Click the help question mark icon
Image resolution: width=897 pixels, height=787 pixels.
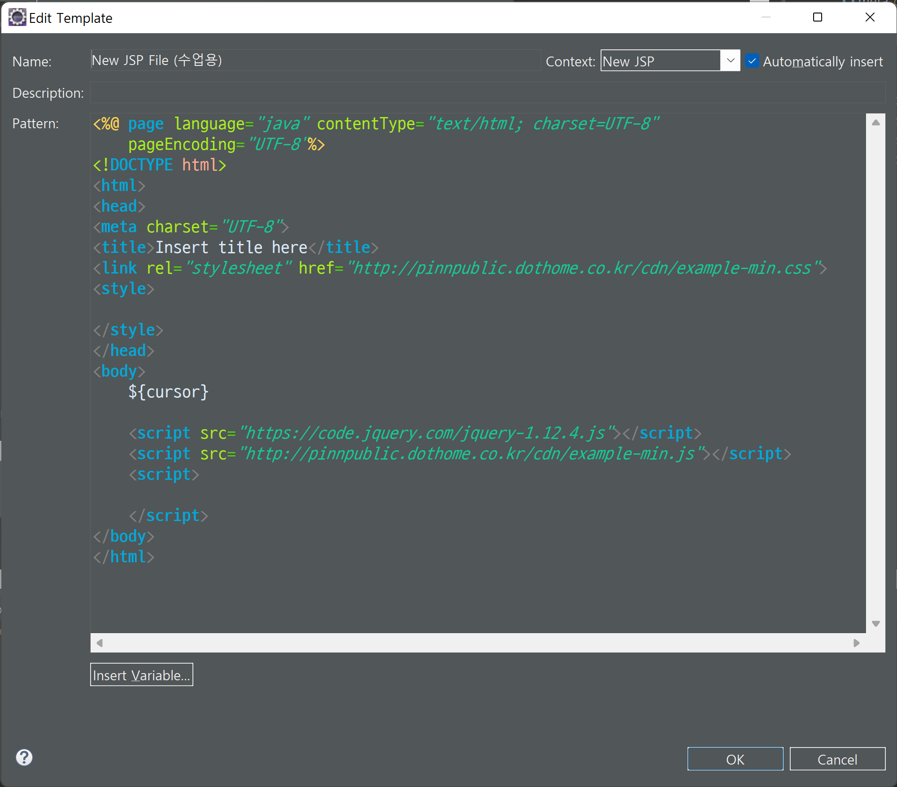pyautogui.click(x=24, y=757)
